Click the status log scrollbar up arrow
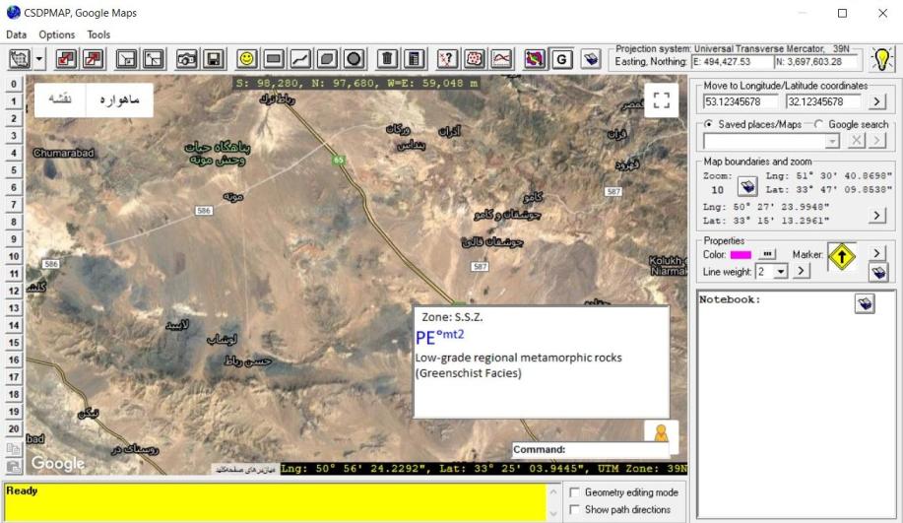 tap(552, 491)
